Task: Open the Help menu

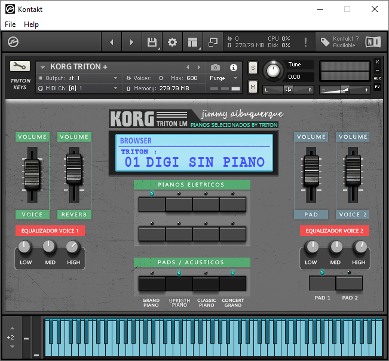Action: (x=31, y=25)
